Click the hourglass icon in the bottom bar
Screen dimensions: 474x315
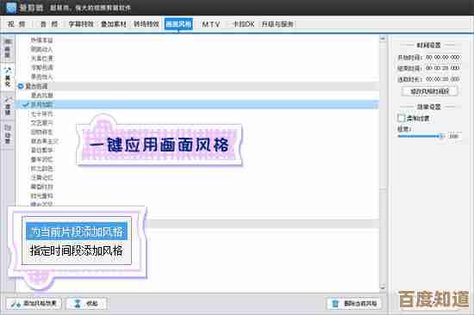78,304
